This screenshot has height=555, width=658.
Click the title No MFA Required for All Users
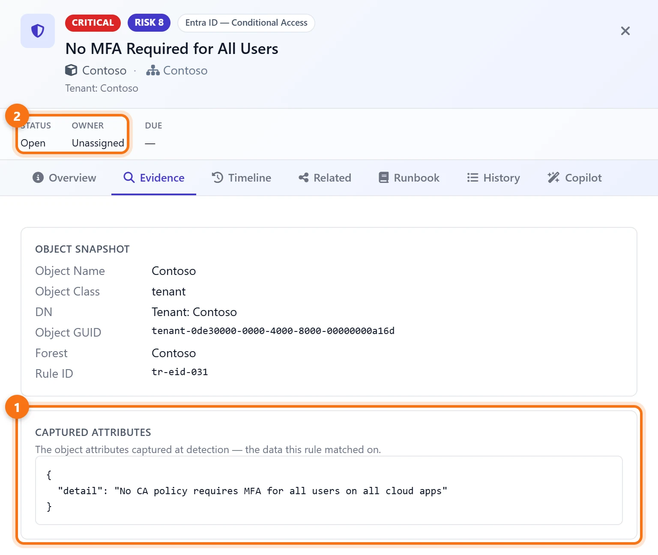172,49
